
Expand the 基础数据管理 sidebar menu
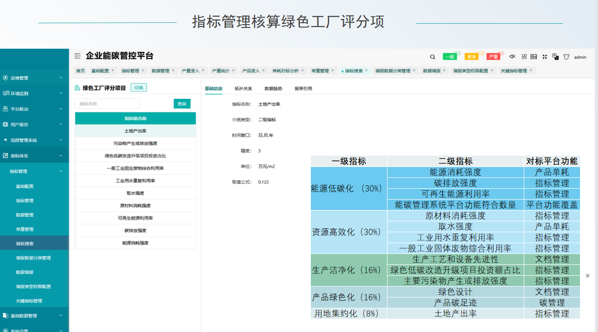pyautogui.click(x=34, y=315)
